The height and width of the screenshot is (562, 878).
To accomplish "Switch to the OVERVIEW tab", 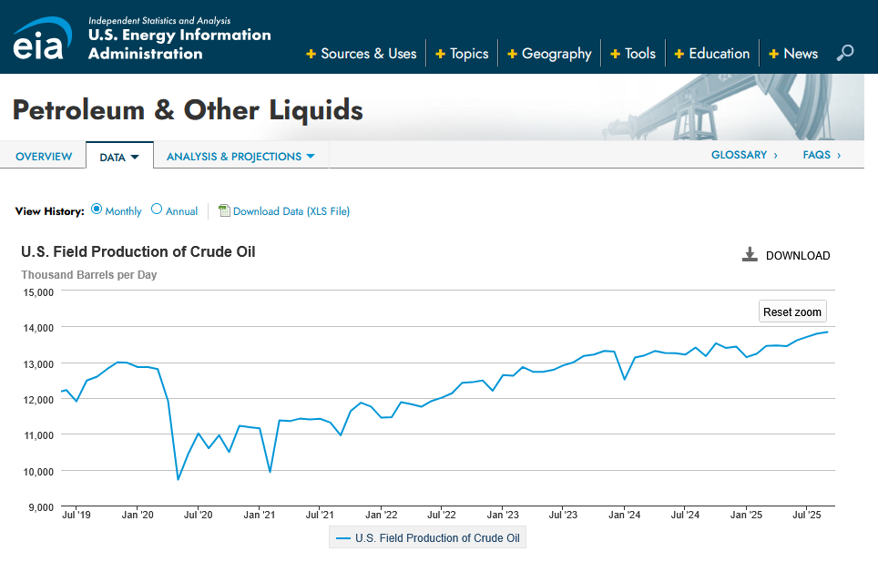I will click(44, 157).
